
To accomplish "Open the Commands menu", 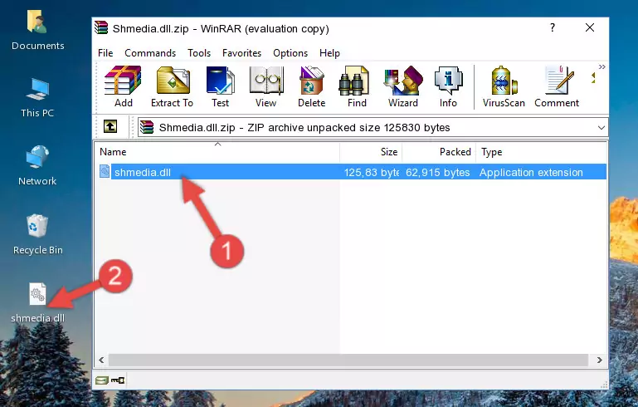I will (x=150, y=53).
